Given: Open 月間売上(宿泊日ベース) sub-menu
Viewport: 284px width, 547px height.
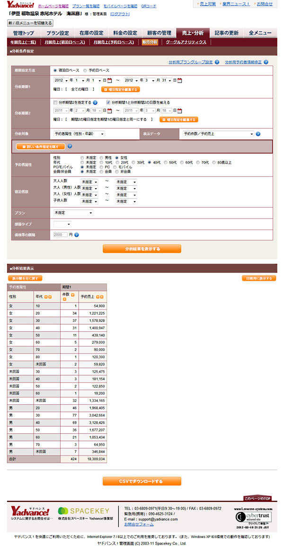Looking at the screenshot, I should tap(64, 42).
